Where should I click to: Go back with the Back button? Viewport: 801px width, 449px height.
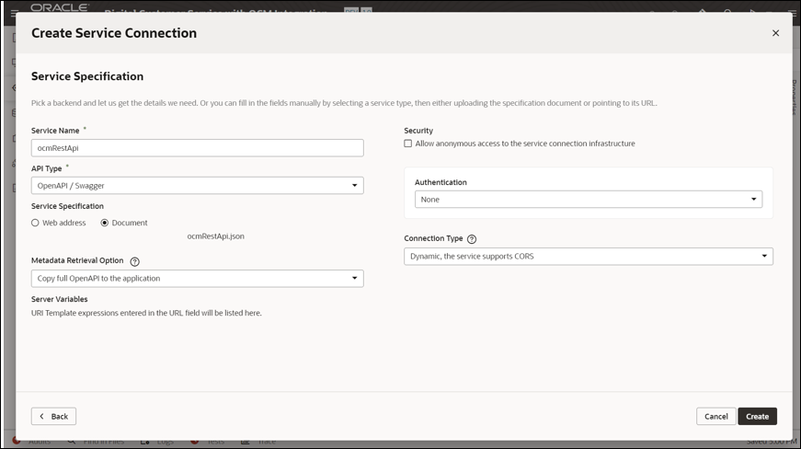pos(53,416)
